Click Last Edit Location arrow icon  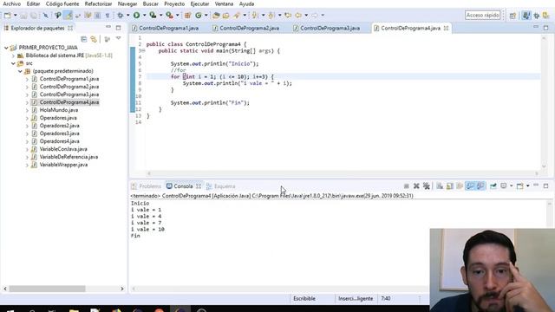288,16
